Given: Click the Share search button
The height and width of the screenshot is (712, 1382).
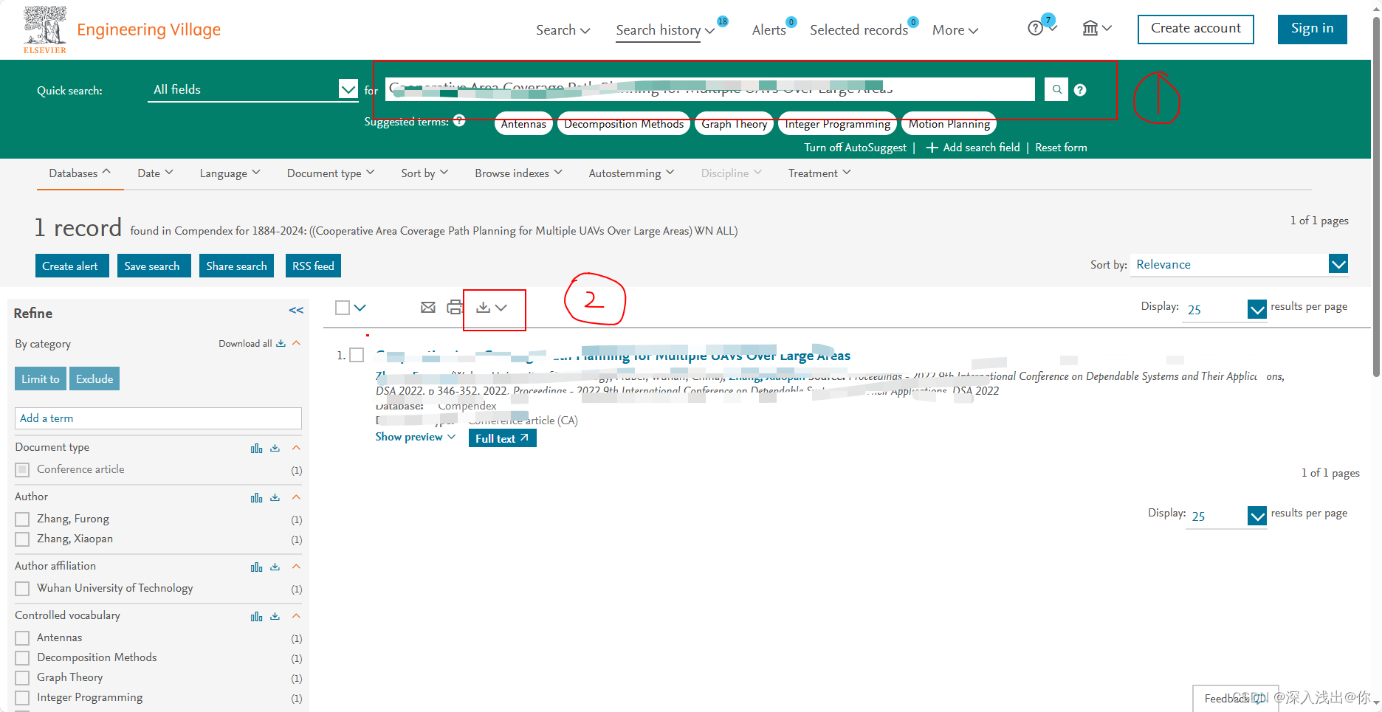Looking at the screenshot, I should click(237, 266).
